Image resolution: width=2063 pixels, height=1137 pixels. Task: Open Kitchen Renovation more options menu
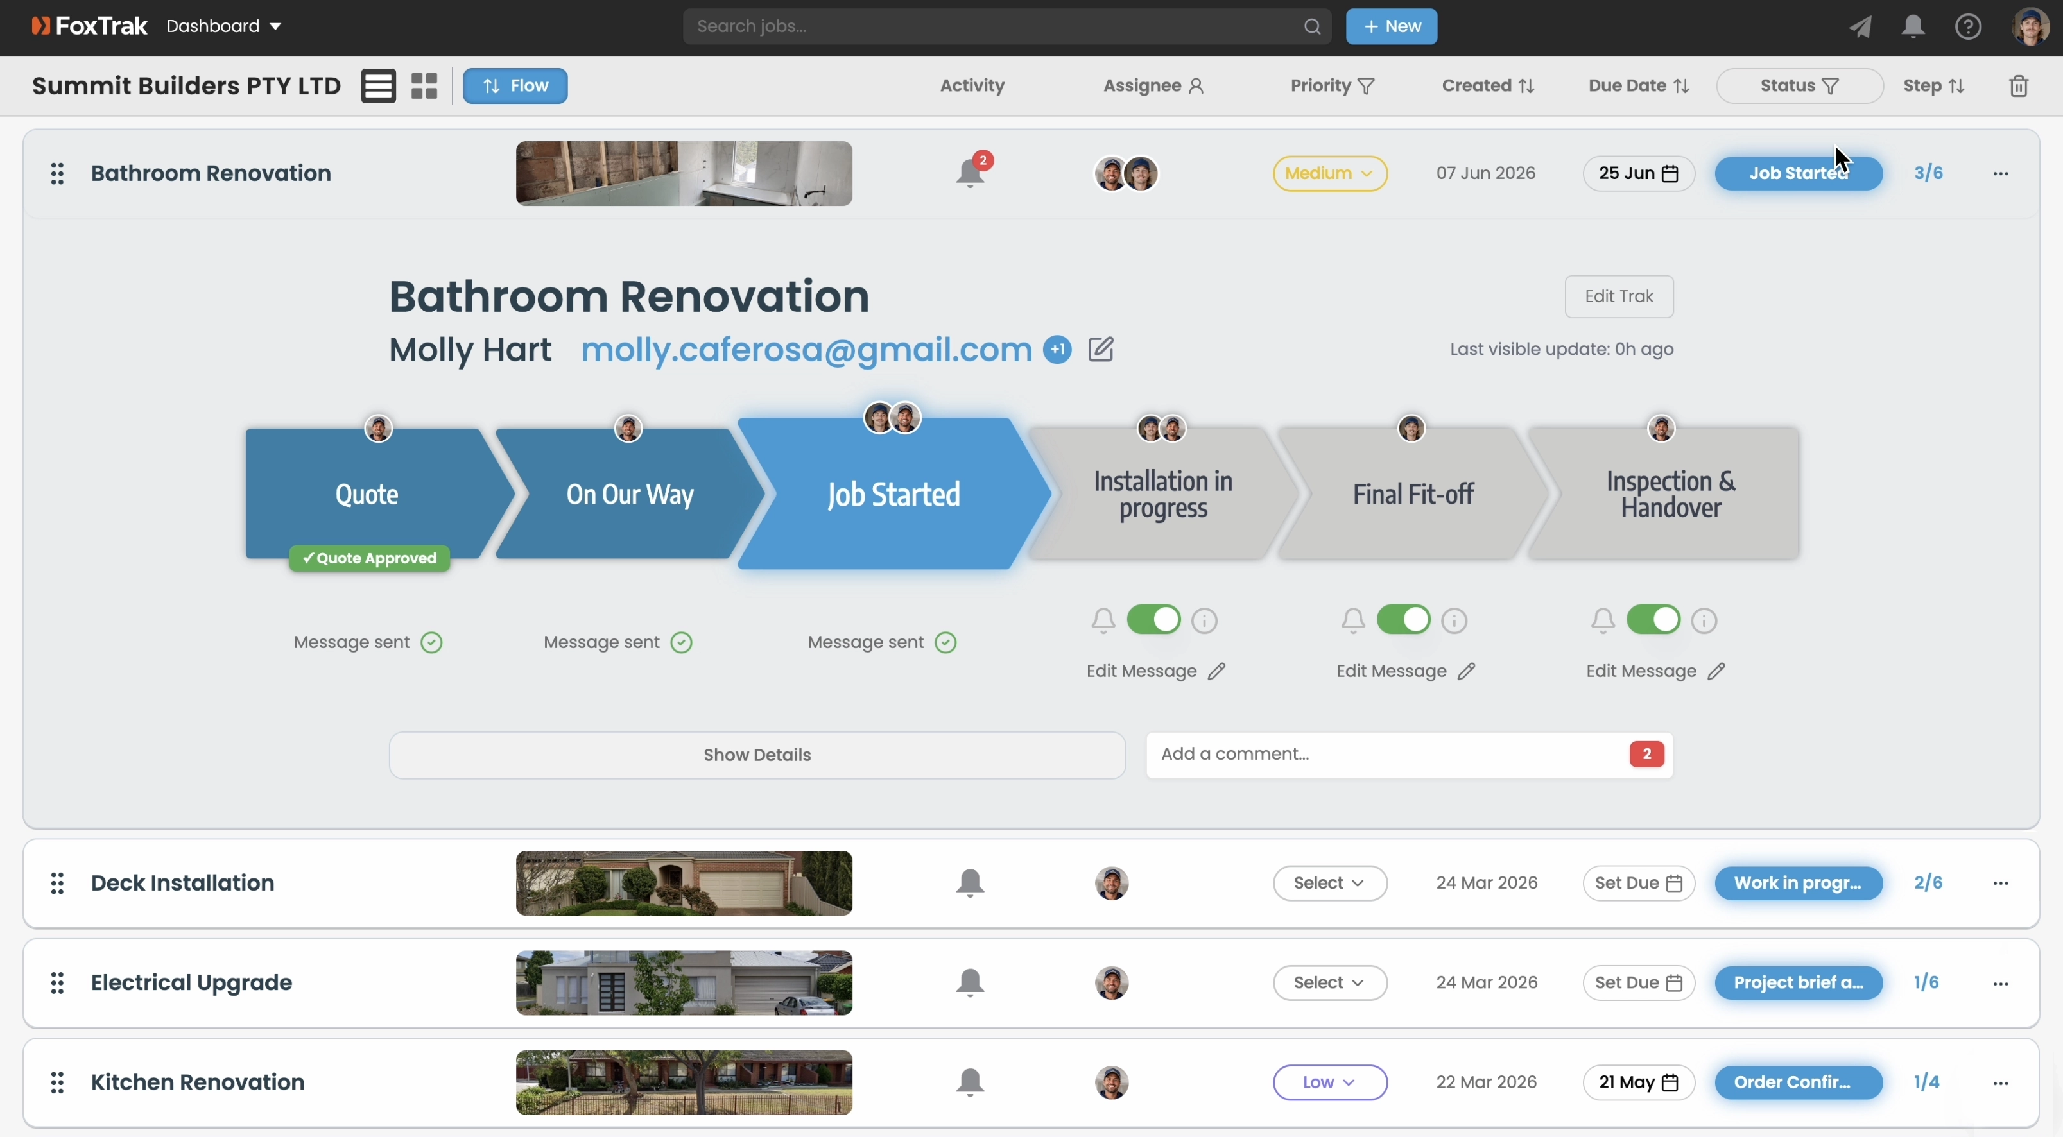pyautogui.click(x=2001, y=1083)
